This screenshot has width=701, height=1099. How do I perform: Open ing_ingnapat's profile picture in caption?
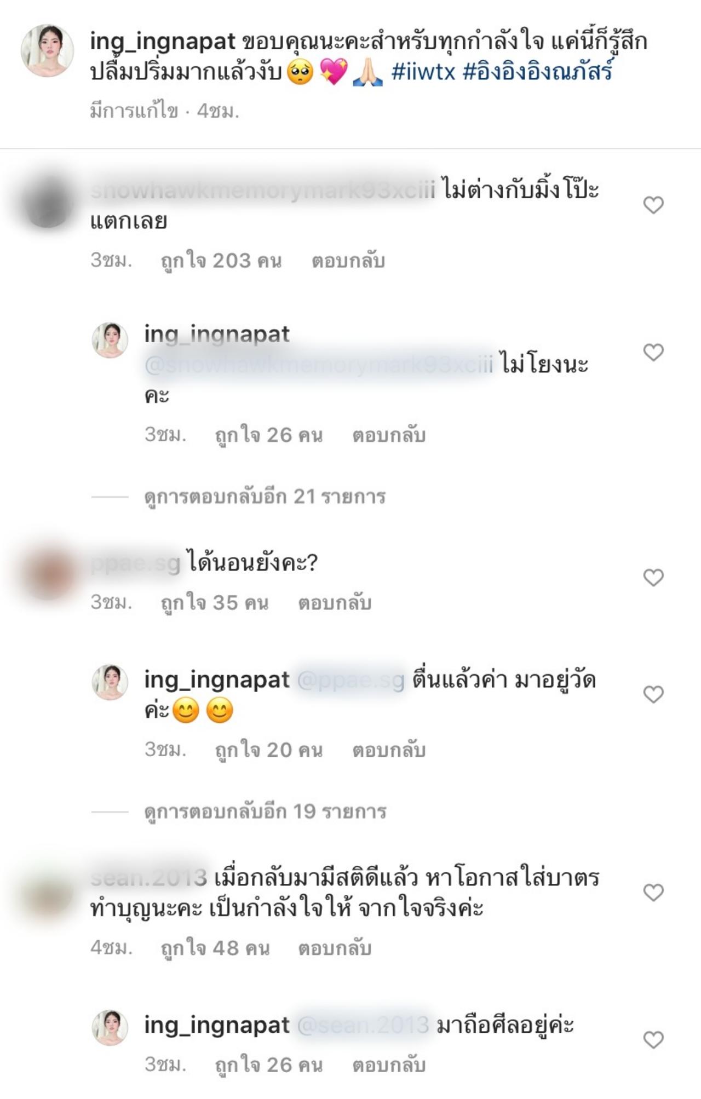(48, 50)
